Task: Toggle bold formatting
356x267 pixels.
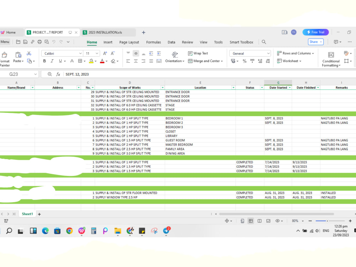Action: (x=44, y=61)
